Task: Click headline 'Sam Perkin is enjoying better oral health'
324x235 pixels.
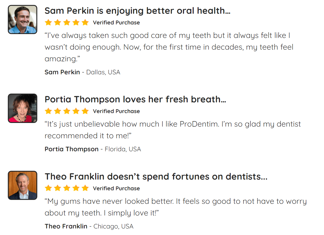Action: [138, 11]
